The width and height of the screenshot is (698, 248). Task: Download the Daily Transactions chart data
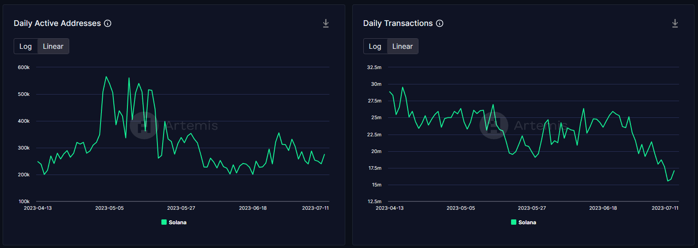point(675,23)
